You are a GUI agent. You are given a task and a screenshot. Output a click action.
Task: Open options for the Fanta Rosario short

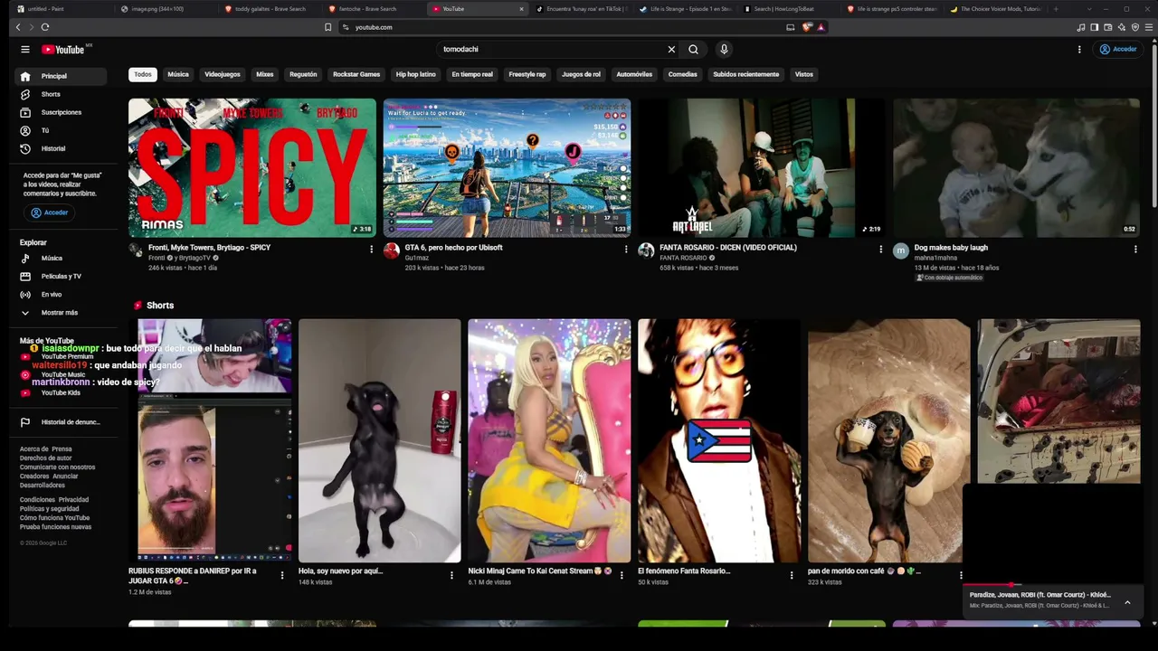[x=792, y=575]
